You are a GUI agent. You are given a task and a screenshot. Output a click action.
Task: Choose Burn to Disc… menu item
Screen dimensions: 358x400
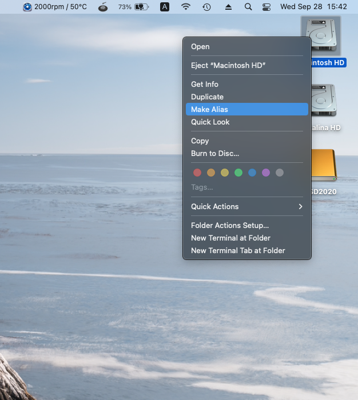tap(247, 153)
